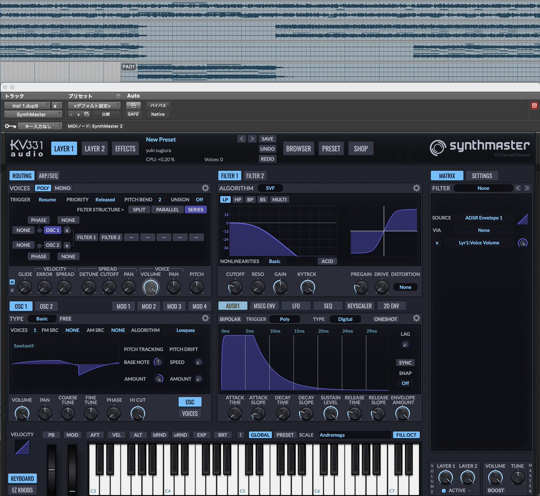Screen dimensions: 540x496
Task: Open the oscillator Lowpass algorithm dropdown
Action: point(185,330)
